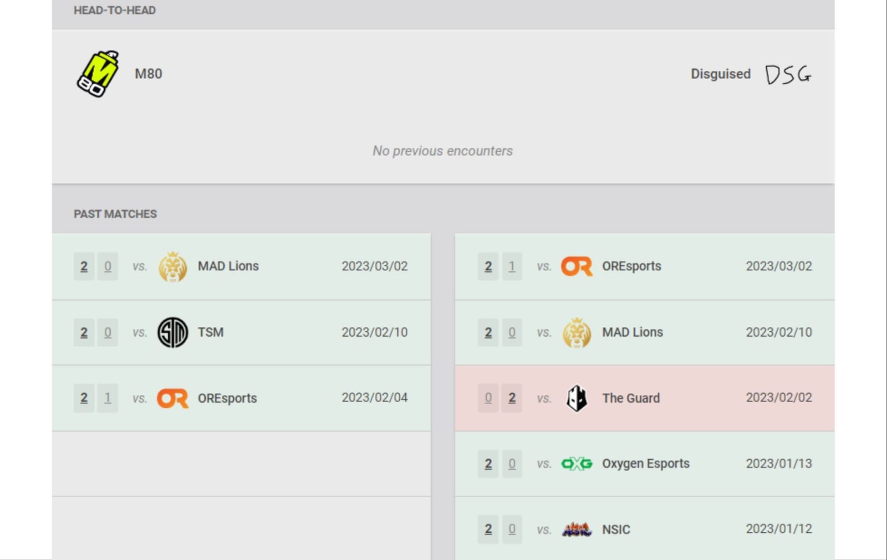The image size is (887, 560).
Task: Click the NSIC team logo
Action: point(577,529)
